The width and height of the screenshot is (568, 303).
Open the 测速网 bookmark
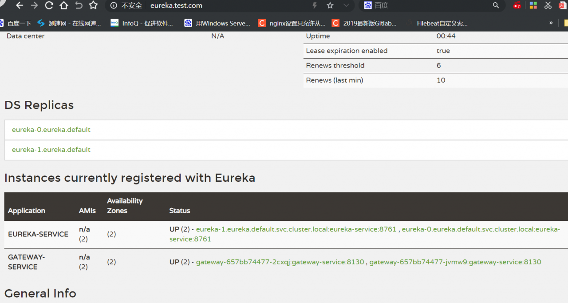[x=70, y=23]
